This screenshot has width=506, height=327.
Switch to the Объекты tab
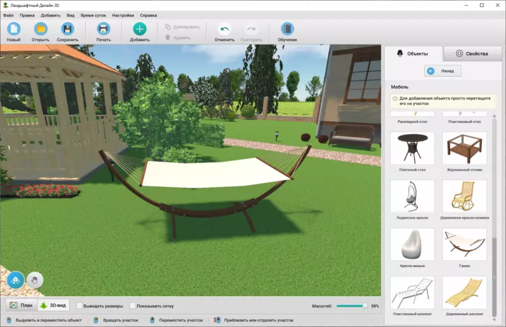[413, 54]
